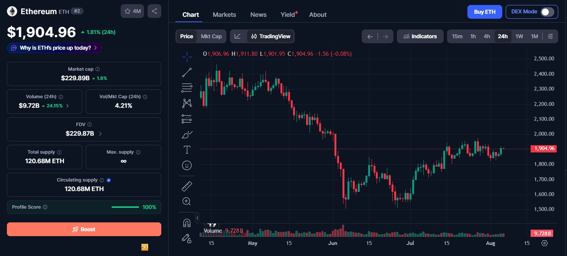The image size is (567, 256).
Task: Click the circulating supply verified badge
Action: coord(109,180)
